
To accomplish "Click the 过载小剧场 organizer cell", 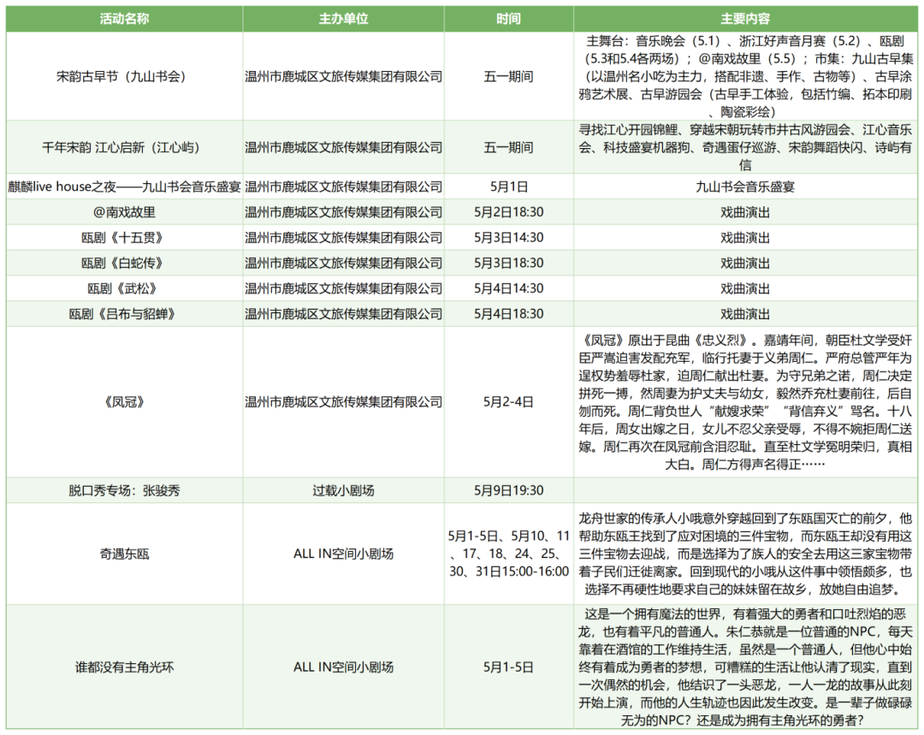I will (x=343, y=490).
